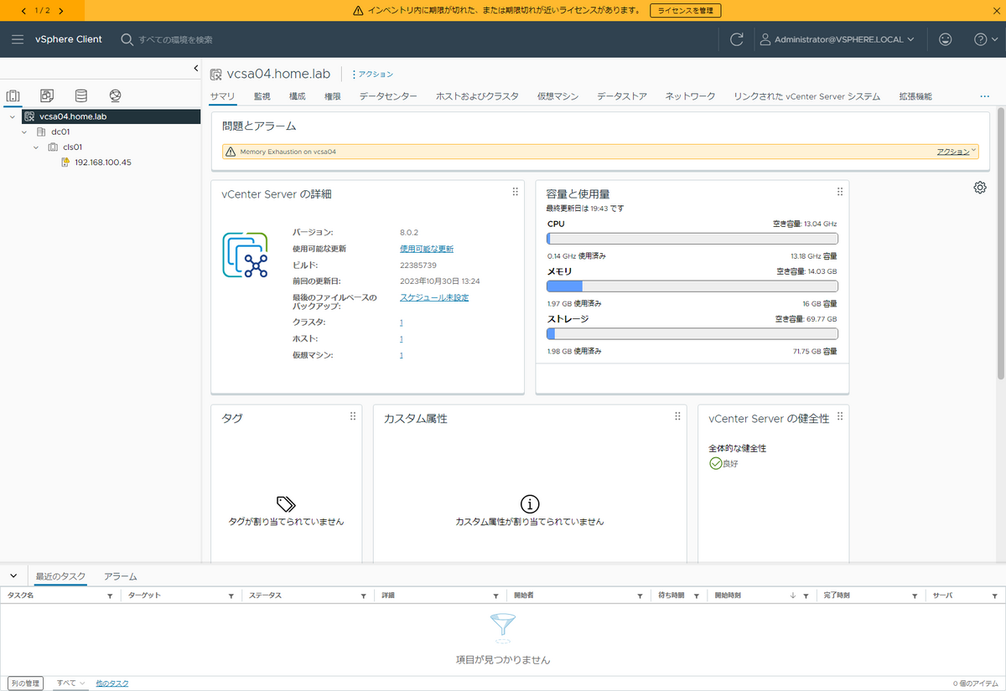Click the ストレージ usage bar

pyautogui.click(x=692, y=333)
